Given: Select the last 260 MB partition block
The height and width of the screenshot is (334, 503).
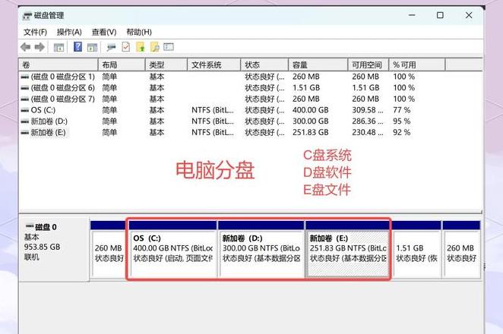Looking at the screenshot, I should pyautogui.click(x=462, y=250).
